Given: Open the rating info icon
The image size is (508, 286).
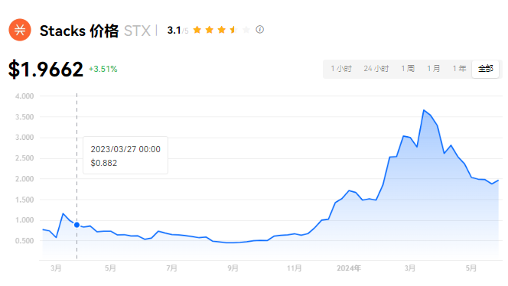Looking at the screenshot, I should point(259,30).
